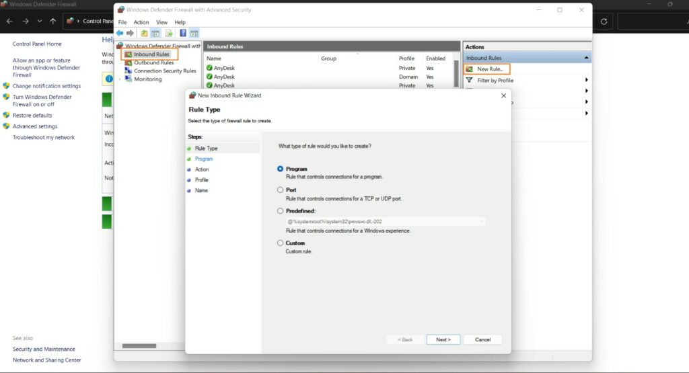Click the MMC toolbar Forward arrow icon
The image size is (689, 373).
(130, 33)
